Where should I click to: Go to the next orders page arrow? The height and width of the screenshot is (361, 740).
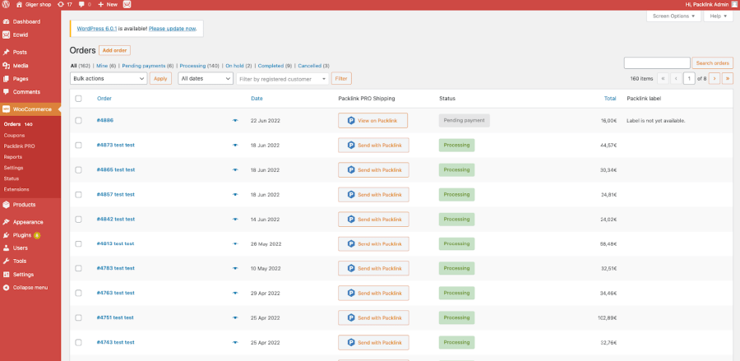(715, 78)
